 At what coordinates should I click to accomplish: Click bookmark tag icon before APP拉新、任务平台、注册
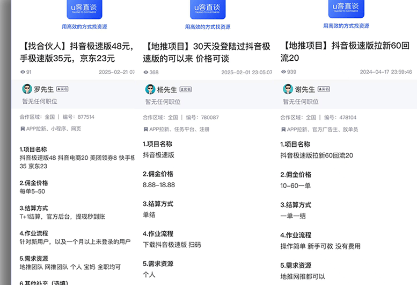pyautogui.click(x=145, y=129)
